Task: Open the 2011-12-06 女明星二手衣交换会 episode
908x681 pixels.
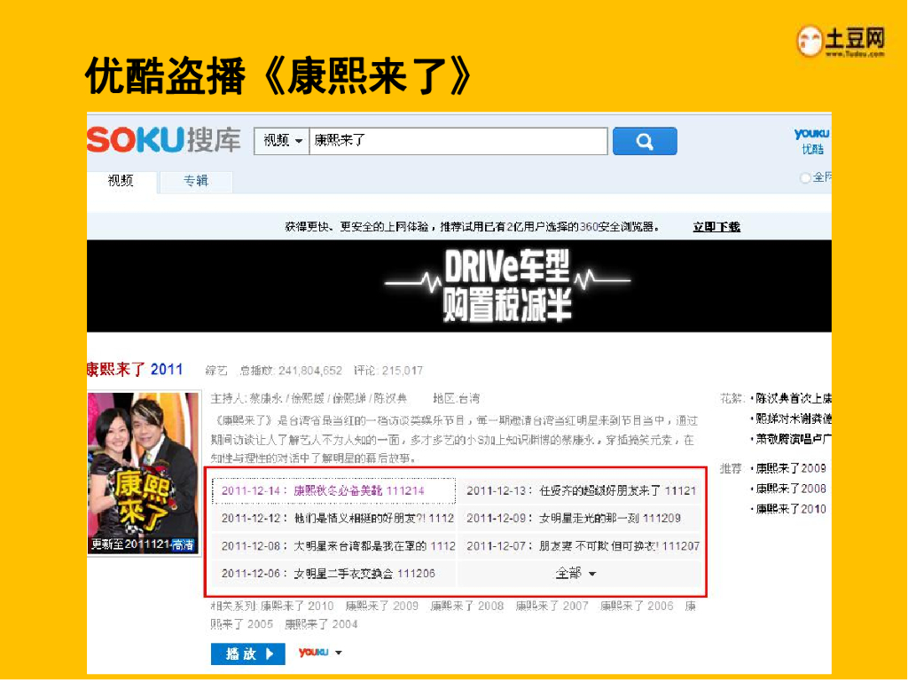Action: (328, 574)
